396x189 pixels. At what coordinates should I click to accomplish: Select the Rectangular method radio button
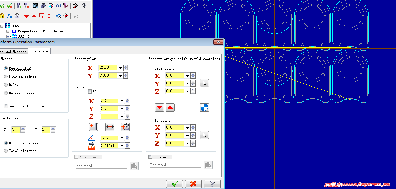6,68
